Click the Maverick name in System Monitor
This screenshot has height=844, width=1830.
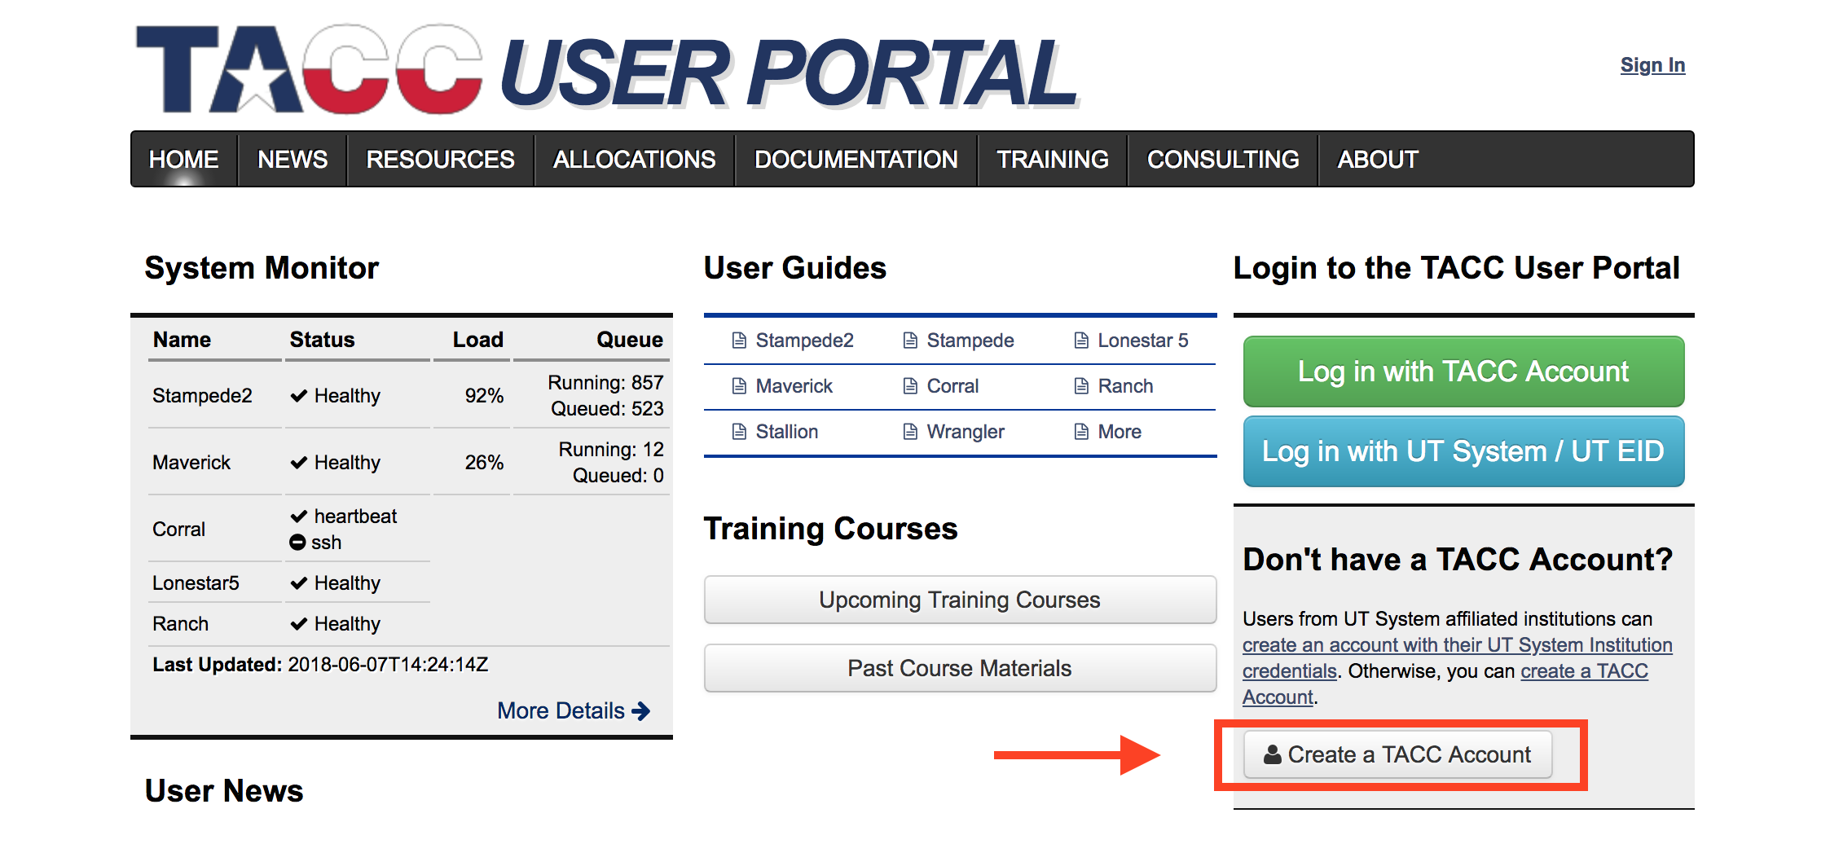[191, 463]
